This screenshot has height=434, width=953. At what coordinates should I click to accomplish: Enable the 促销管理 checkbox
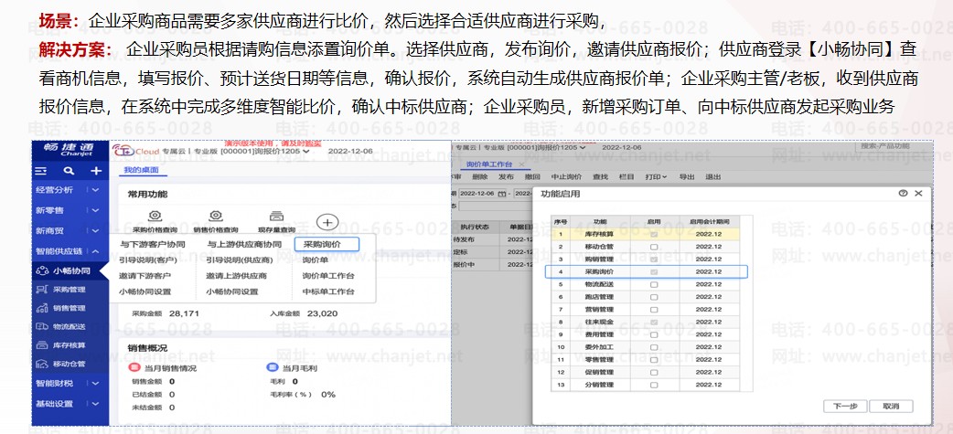click(654, 372)
